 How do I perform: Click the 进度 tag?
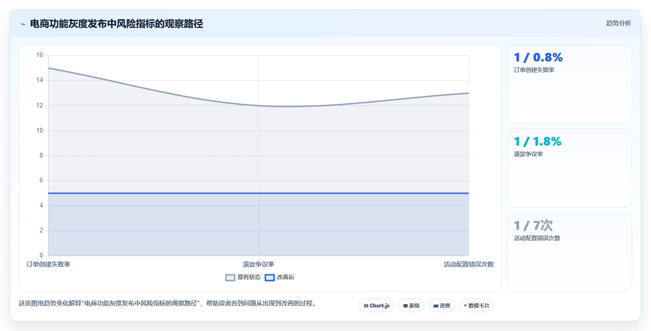pyautogui.click(x=442, y=306)
